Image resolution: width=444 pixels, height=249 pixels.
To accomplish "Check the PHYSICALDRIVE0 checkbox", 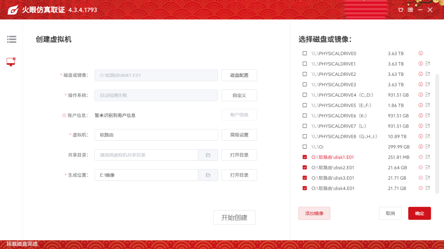I will [305, 53].
